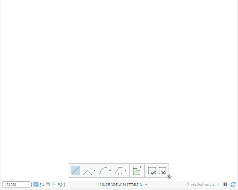
Task: Open the Trace tool dropdown arrow
Action: point(126,170)
